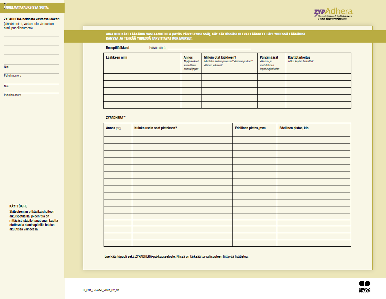
Task: Click the first empty cell under Lääkkeen nimi
Action: pos(142,77)
